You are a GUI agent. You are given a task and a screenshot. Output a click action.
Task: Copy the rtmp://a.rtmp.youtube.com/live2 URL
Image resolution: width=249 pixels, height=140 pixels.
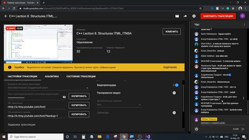[x=79, y=105]
